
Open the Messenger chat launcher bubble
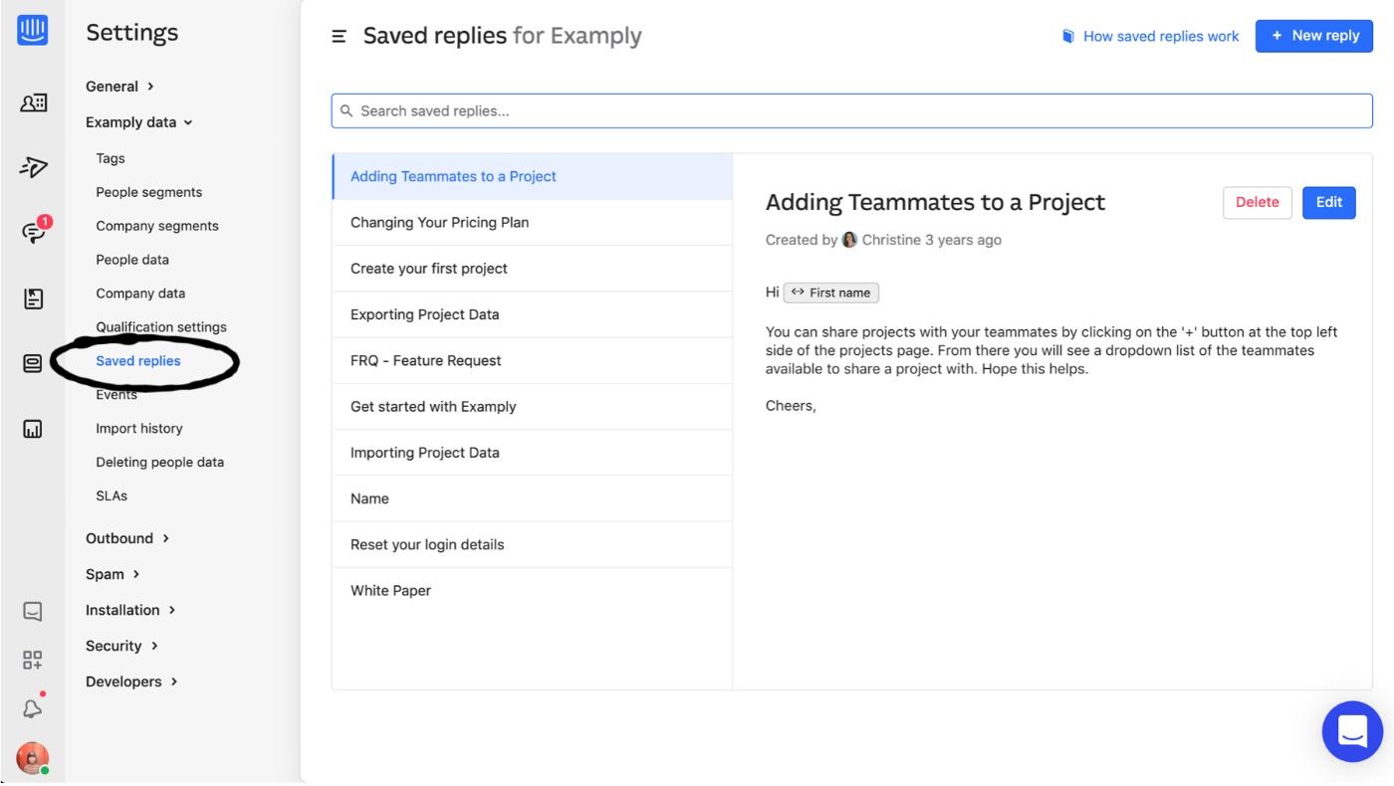point(1352,731)
